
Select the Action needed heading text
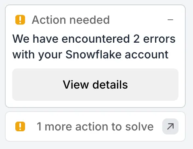(x=71, y=20)
